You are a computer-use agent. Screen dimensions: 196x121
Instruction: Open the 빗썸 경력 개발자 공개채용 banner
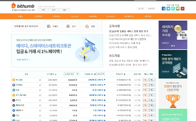pos(173,64)
